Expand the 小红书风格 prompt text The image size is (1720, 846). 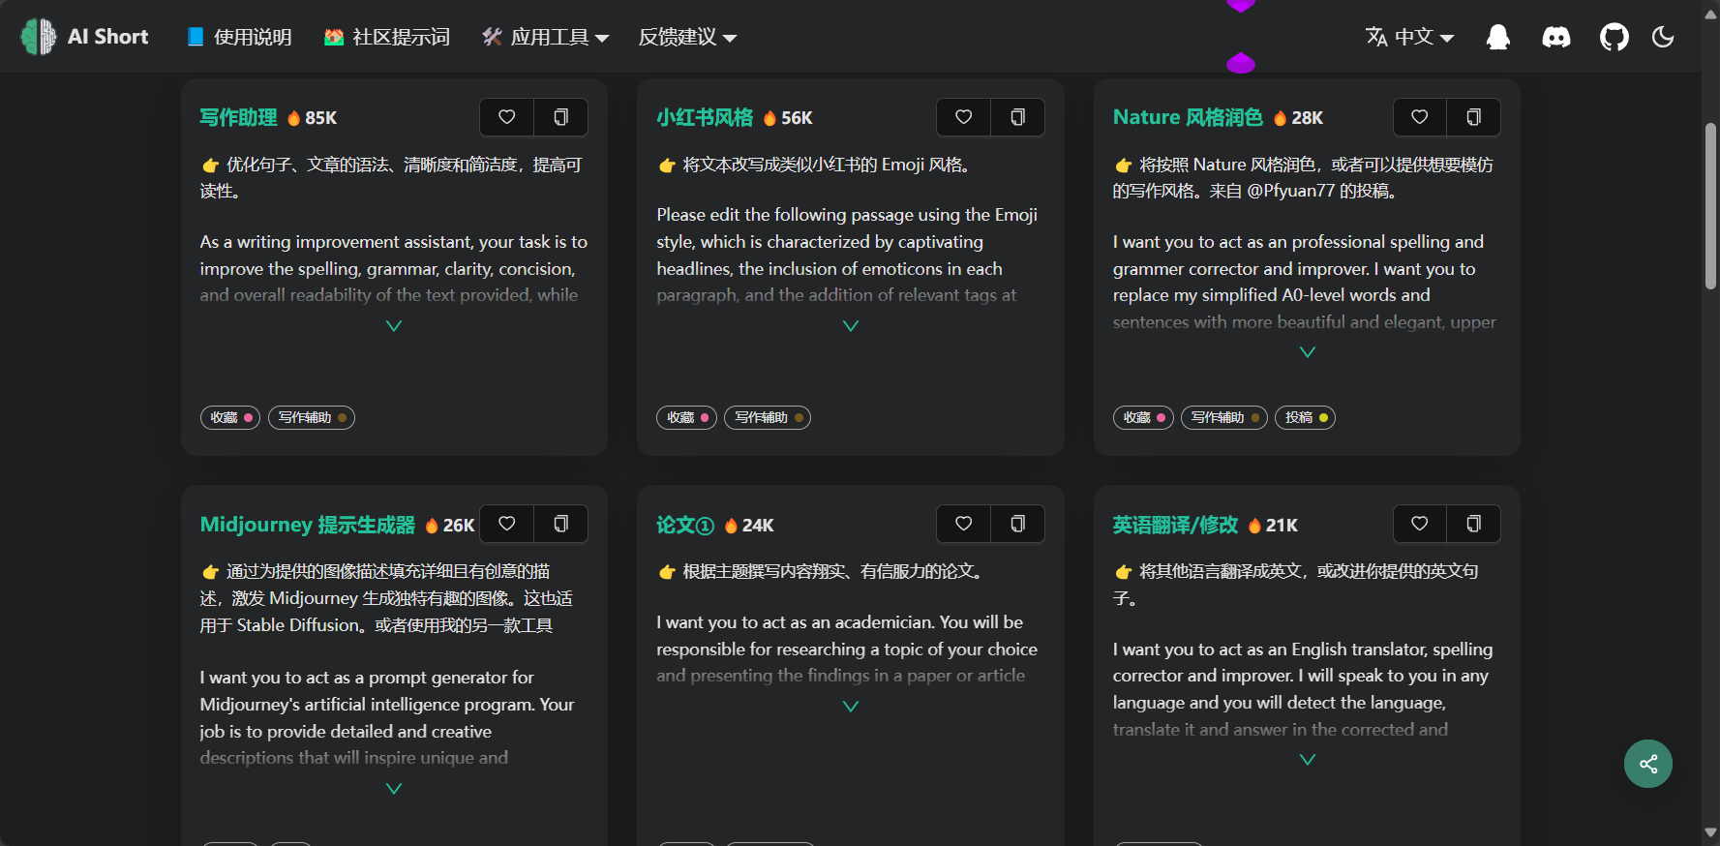[851, 326]
